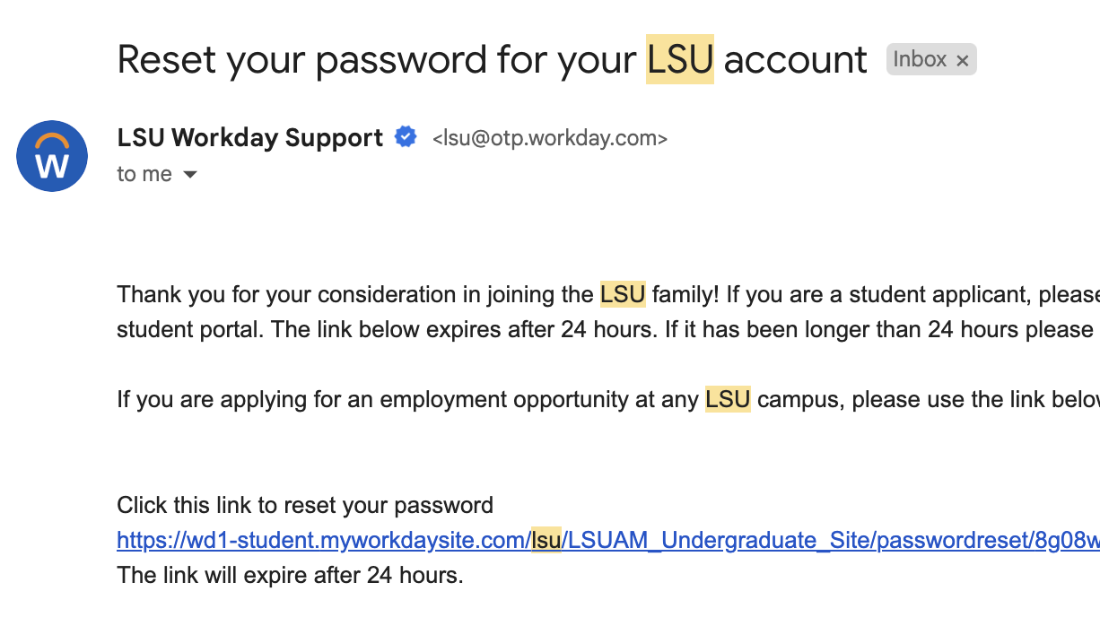Expand recipient details arrow beside "to me"
Image resolution: width=1100 pixels, height=626 pixels.
tap(190, 175)
